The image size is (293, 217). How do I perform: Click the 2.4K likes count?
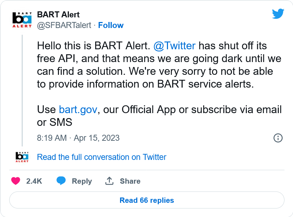click(x=34, y=181)
